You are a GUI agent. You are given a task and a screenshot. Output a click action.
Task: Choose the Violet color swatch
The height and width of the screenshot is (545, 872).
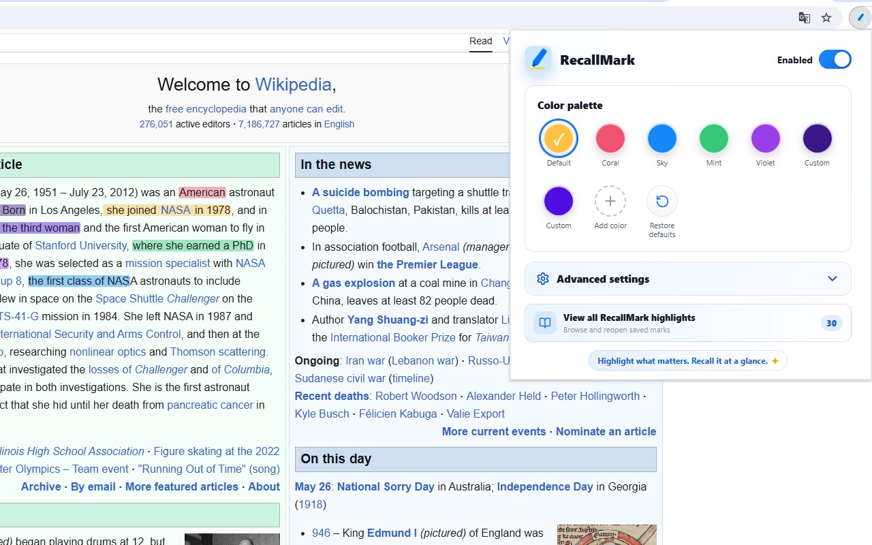766,138
